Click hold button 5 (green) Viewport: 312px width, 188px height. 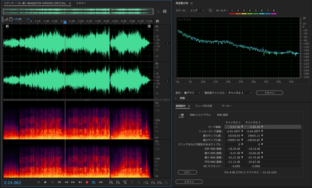[256, 11]
